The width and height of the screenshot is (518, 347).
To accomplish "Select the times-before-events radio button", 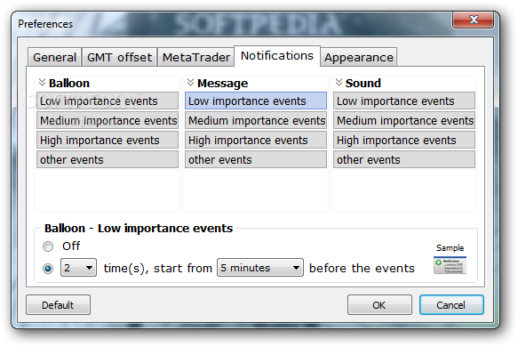I will 48,269.
